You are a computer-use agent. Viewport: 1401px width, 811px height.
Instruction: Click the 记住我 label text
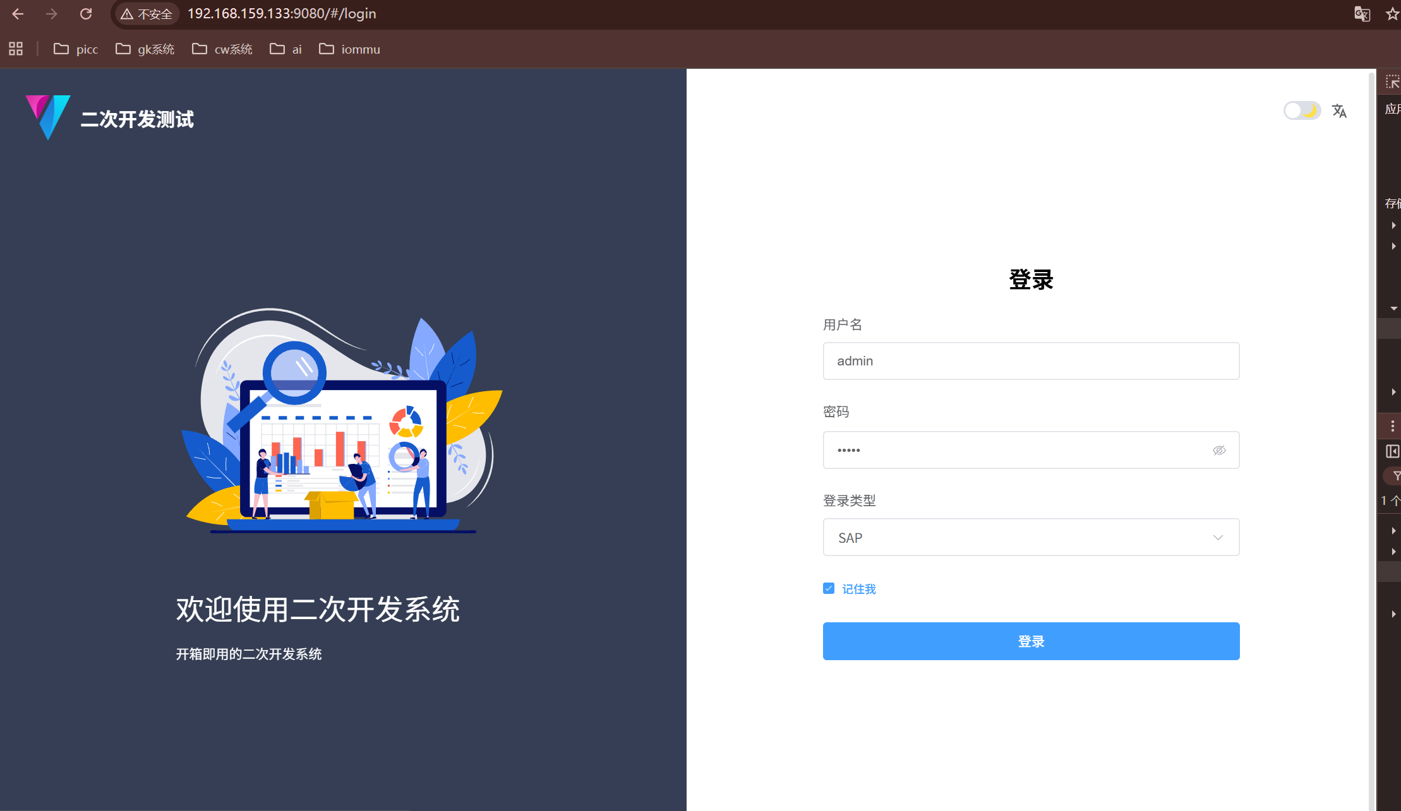coord(859,589)
